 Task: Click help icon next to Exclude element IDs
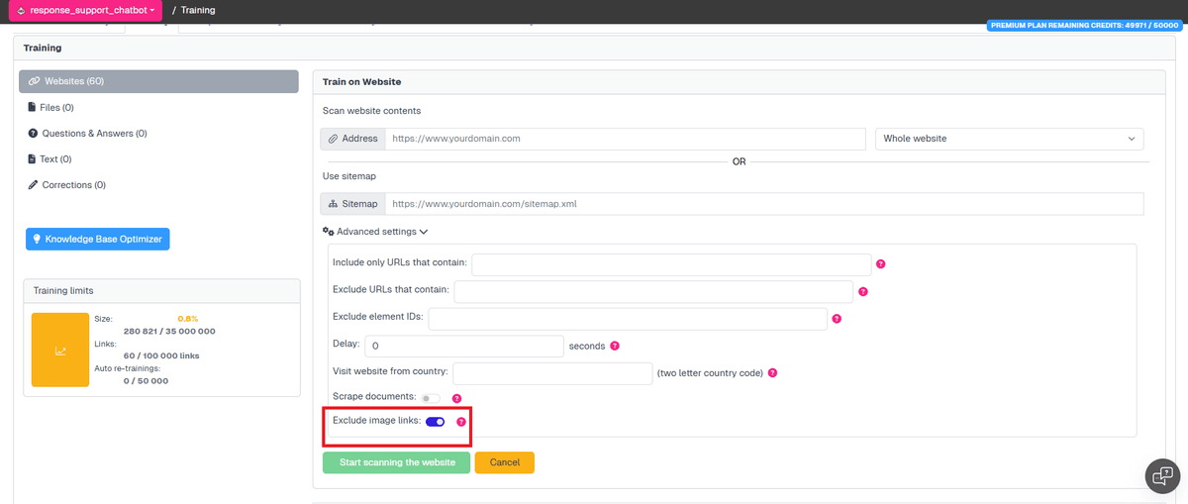837,319
